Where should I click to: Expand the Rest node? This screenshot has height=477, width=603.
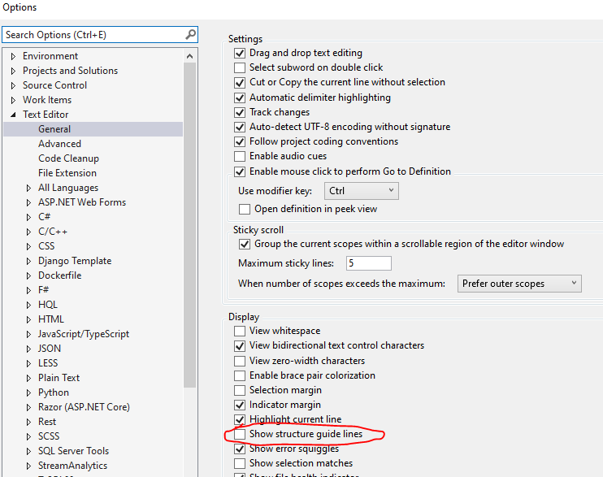pos(28,422)
